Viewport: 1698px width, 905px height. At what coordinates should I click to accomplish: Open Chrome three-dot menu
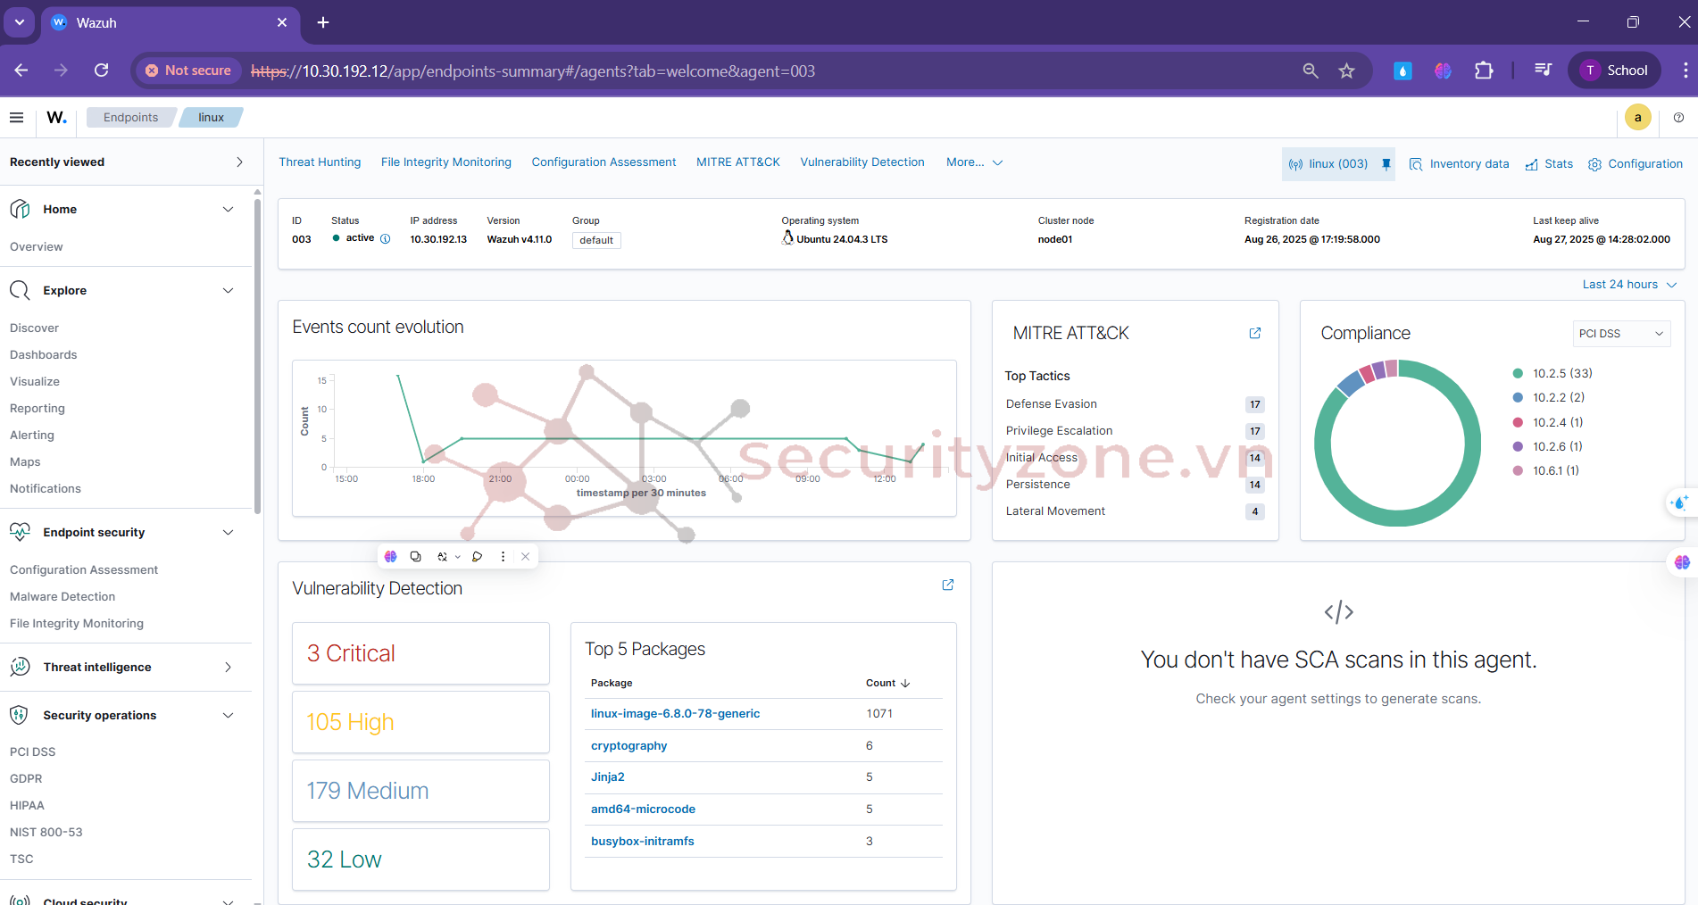(1685, 71)
